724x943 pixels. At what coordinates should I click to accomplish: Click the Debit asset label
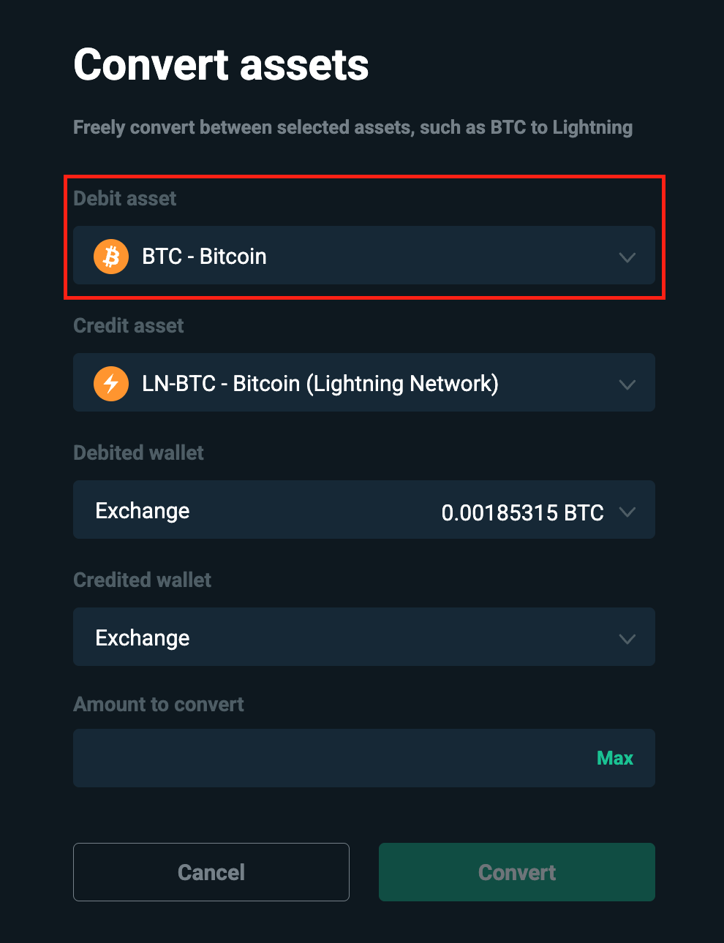click(125, 199)
